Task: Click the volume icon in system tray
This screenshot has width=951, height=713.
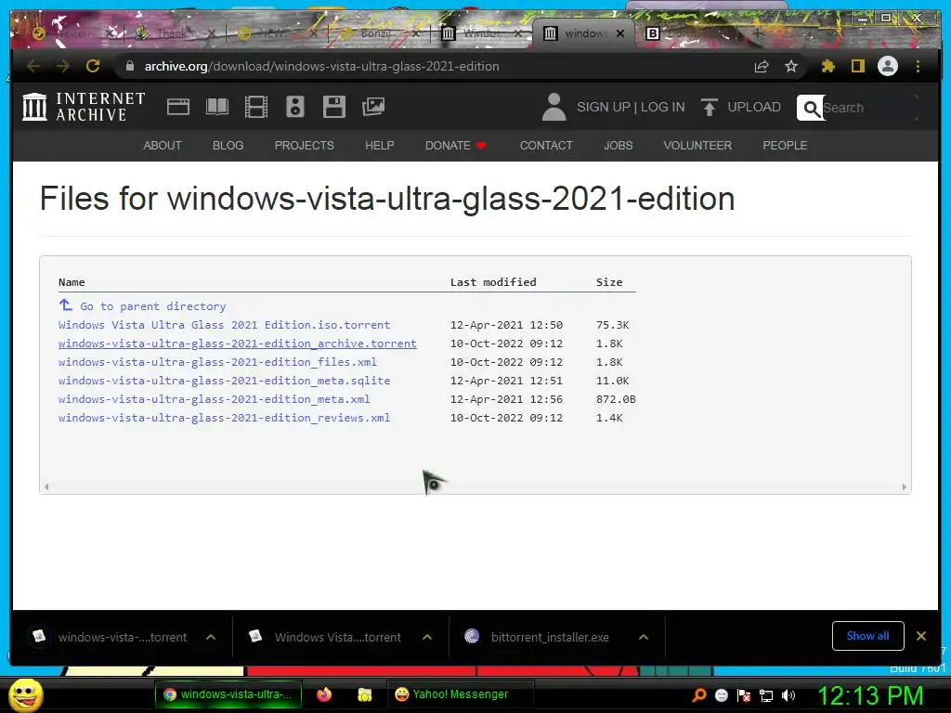Action: pyautogui.click(x=788, y=695)
